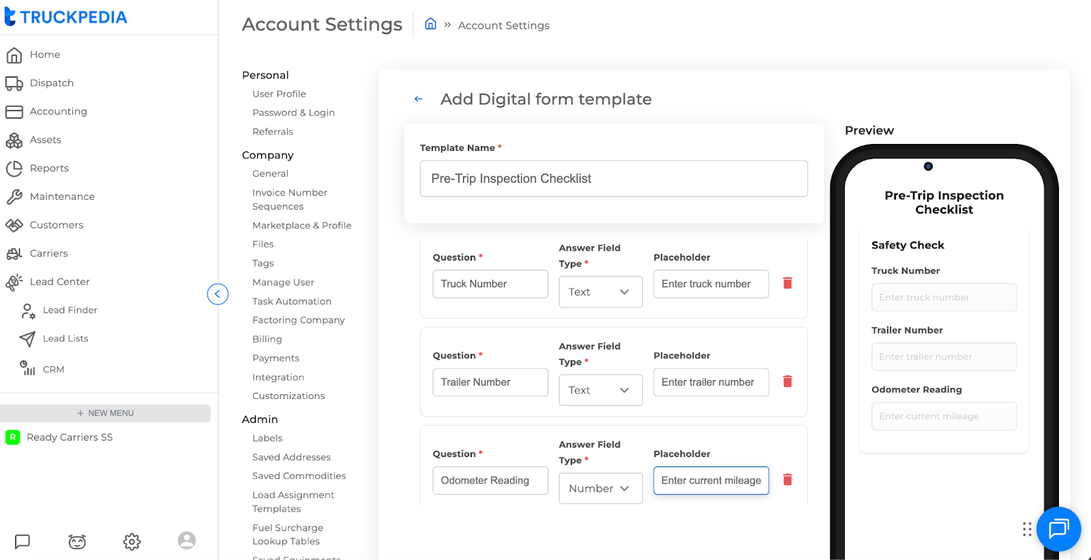Open Answer Field Type dropdown for Truck Number
Viewport: 1091px width, 560px height.
coord(600,292)
